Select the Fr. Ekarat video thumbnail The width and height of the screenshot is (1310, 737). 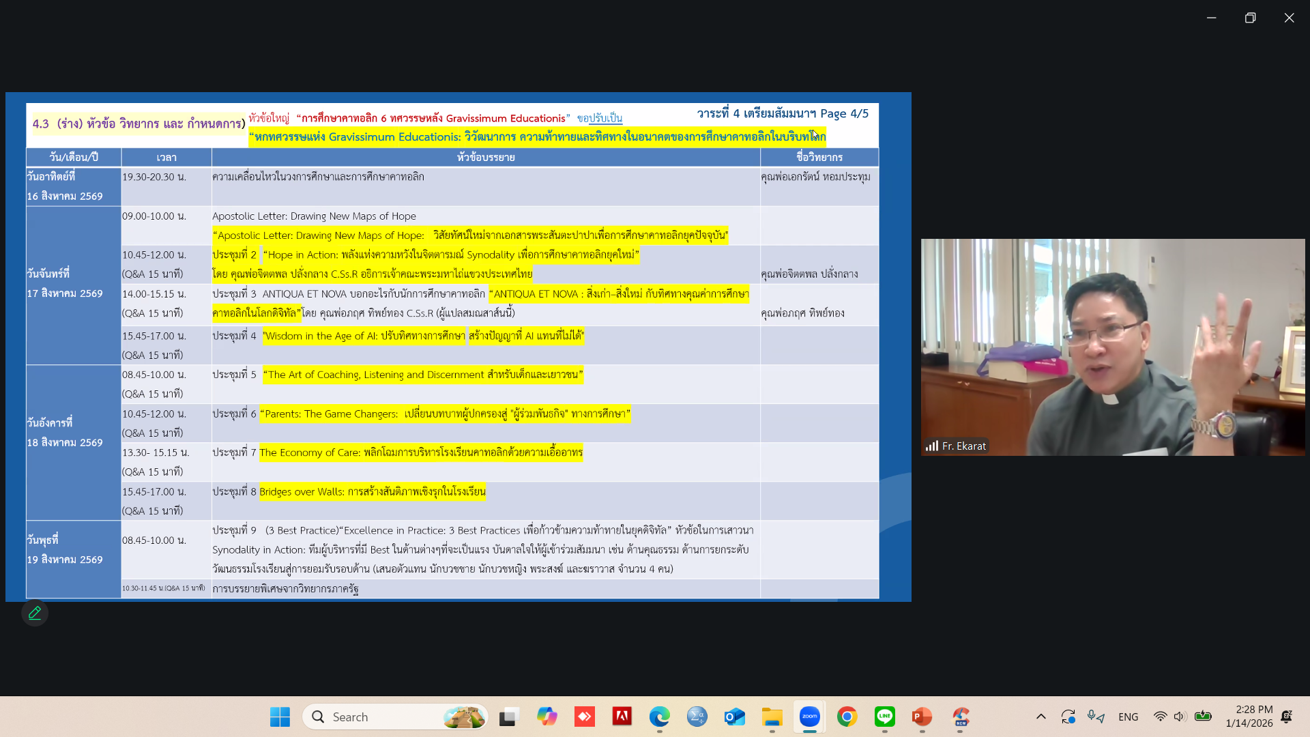coord(1112,347)
